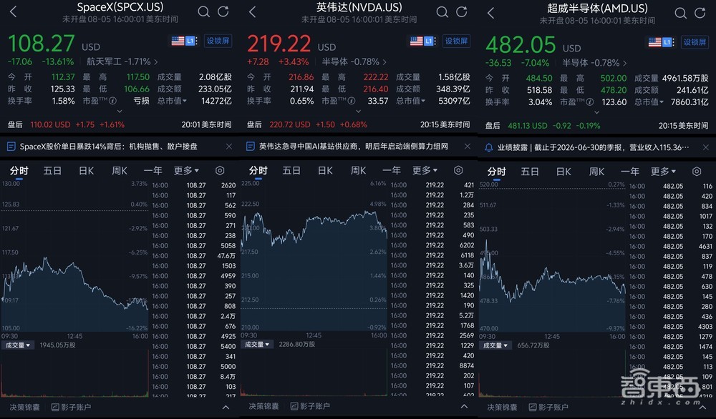Switch AMD chart to daily K-line

coord(563,172)
